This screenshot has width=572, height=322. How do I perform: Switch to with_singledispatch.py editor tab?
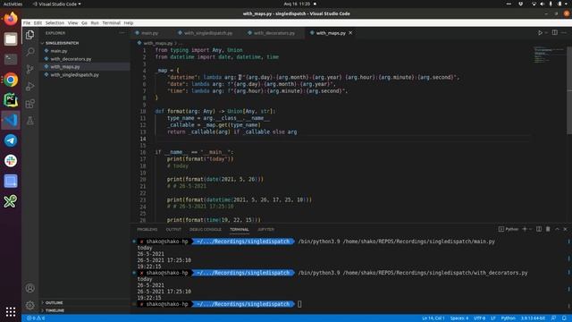(x=208, y=33)
